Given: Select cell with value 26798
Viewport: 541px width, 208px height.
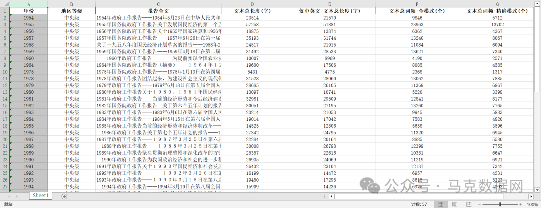Looking at the screenshot, I should tap(330, 146).
